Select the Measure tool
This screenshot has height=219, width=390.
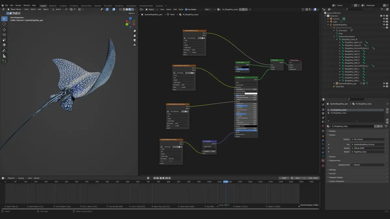pos(4,56)
